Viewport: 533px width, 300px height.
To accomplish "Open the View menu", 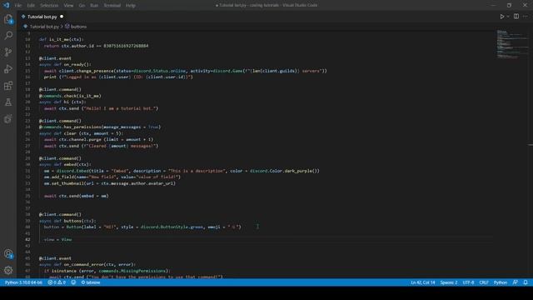I will point(68,6).
